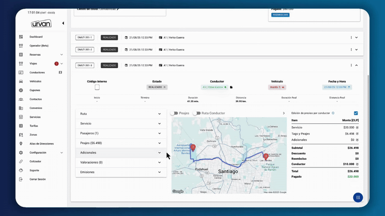
Task: Collapse the sidebar with the arrow icon
Action: pos(63,24)
